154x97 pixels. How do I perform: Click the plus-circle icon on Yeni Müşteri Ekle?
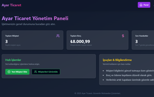pos(9,72)
